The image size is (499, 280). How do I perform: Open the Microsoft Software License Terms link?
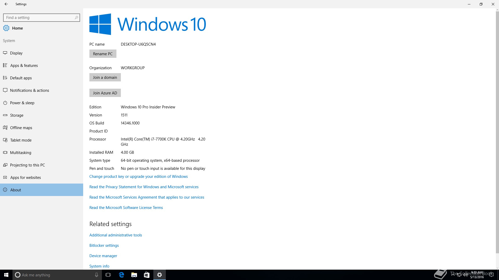click(x=126, y=208)
